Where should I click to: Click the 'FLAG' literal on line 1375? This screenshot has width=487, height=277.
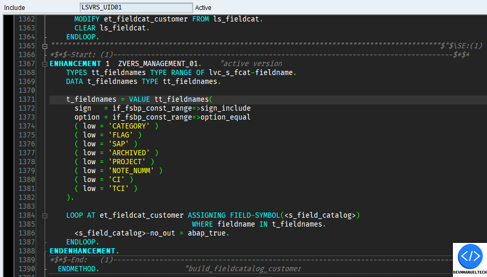coord(121,135)
